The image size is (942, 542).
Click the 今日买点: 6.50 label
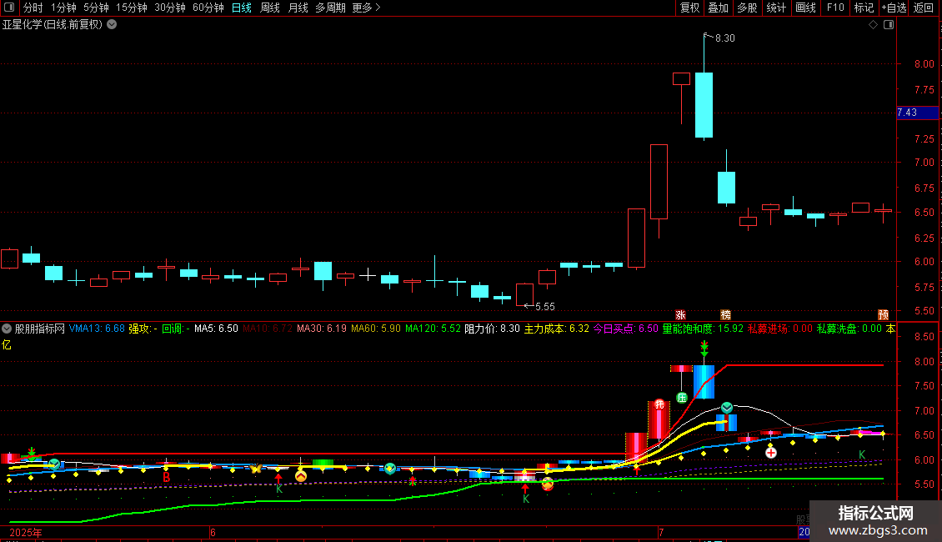[x=625, y=329]
